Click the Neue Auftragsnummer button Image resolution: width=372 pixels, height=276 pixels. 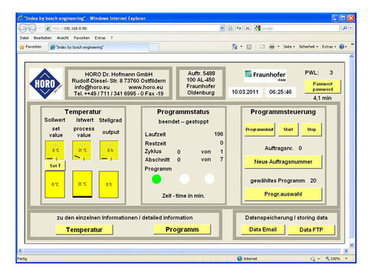coord(283,162)
